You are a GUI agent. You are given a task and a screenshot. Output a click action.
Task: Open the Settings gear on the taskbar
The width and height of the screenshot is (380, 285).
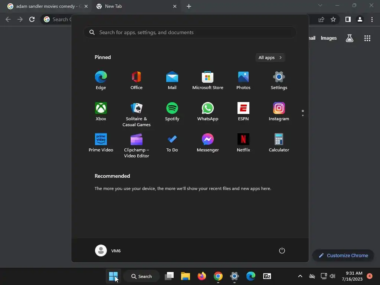[235, 276]
